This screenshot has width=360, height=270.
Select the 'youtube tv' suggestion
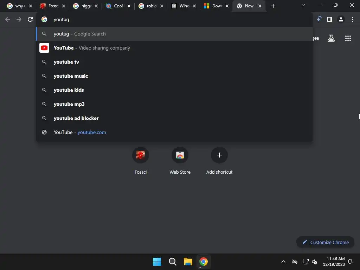[x=174, y=62]
